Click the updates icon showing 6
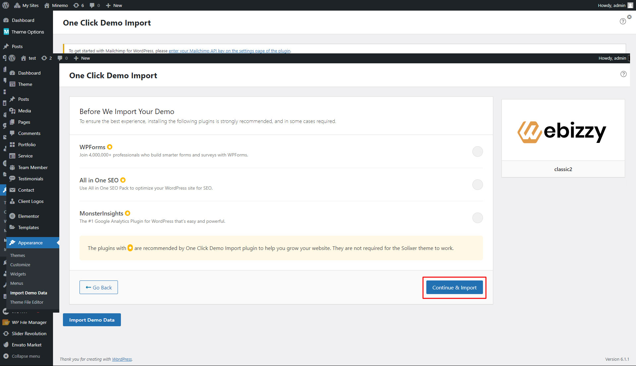Viewport: 636px width, 366px height. [79, 5]
